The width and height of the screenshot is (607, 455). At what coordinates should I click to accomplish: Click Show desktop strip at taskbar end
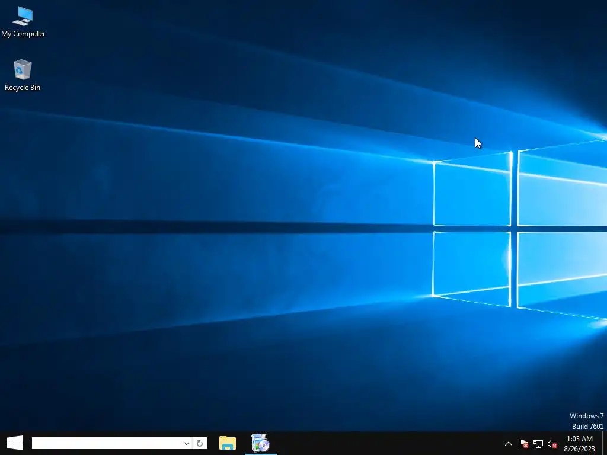pos(604,443)
